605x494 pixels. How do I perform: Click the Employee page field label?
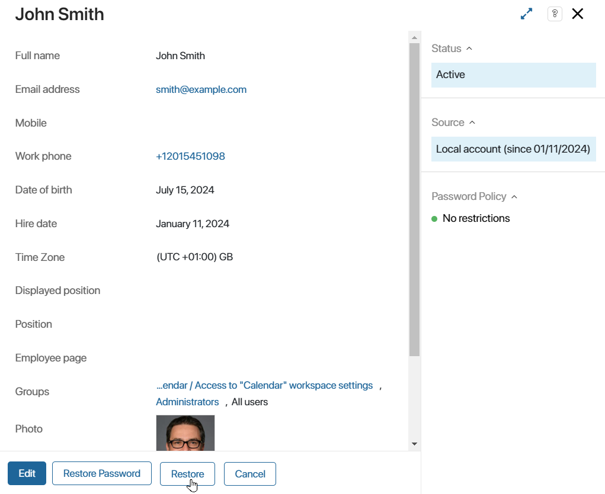pos(50,358)
